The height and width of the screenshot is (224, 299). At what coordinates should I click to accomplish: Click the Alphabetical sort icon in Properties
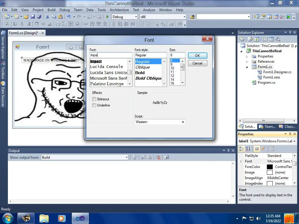click(x=248, y=149)
